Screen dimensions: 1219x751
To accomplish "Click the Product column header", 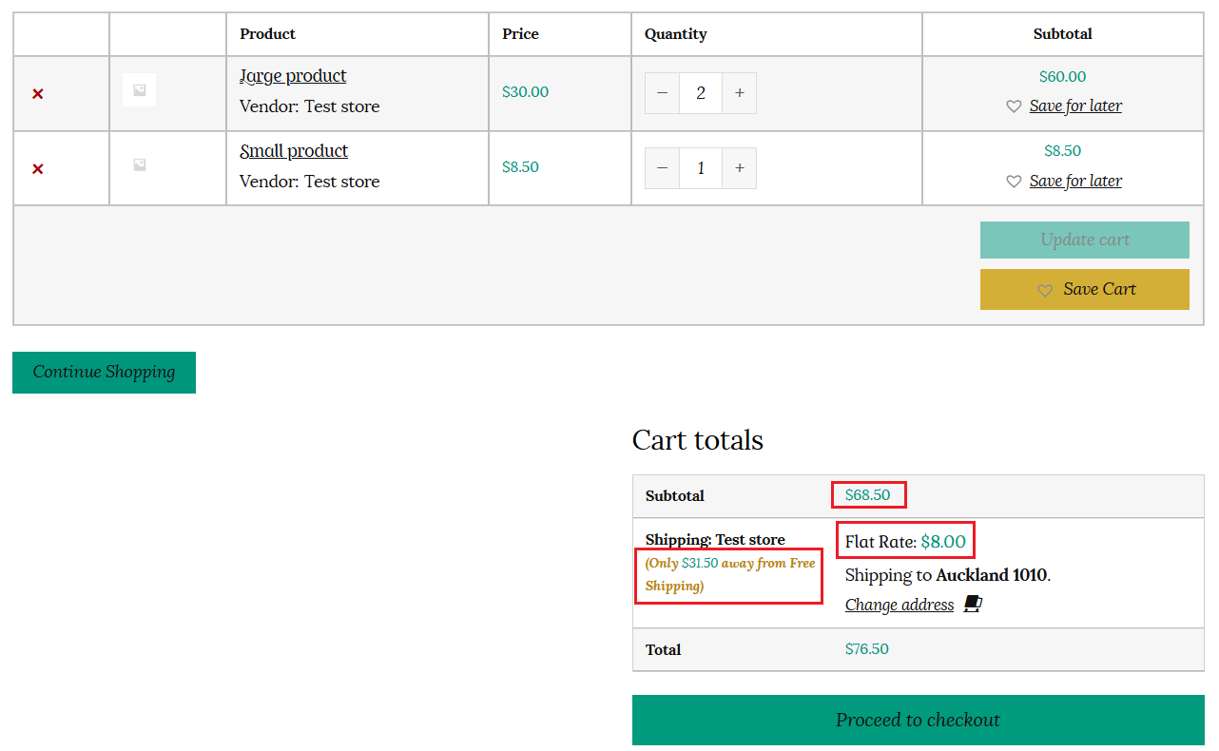I will click(267, 34).
